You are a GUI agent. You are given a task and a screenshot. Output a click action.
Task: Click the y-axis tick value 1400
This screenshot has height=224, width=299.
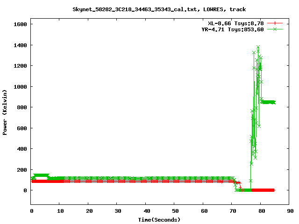click(20, 45)
